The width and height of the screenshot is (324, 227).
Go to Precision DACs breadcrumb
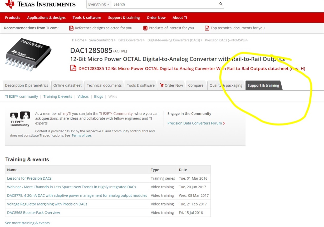pyautogui.click(x=225, y=40)
